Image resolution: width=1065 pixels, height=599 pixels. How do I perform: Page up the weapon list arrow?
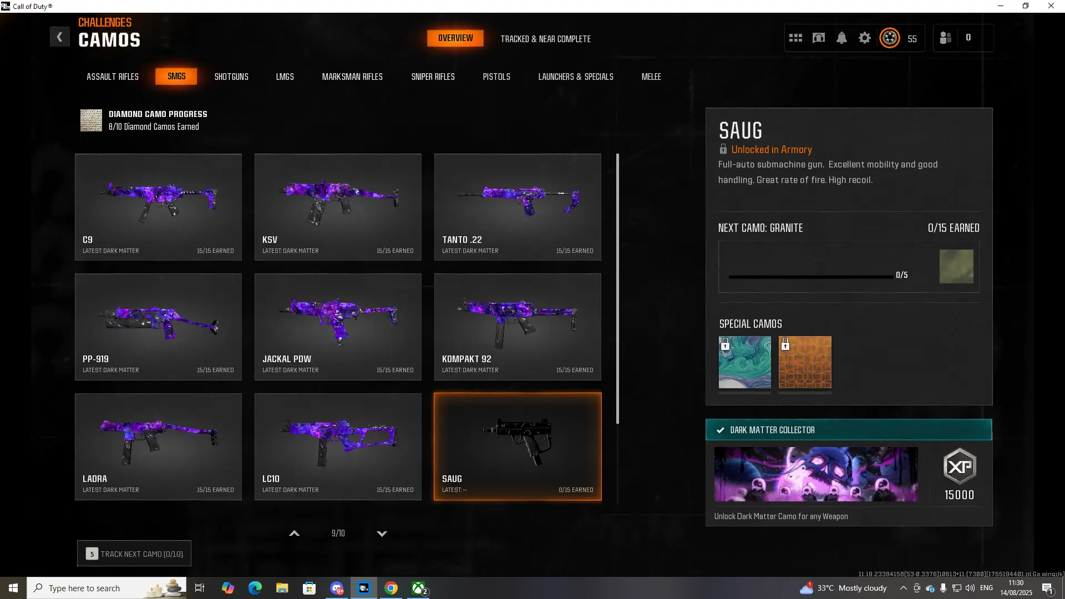coord(295,534)
